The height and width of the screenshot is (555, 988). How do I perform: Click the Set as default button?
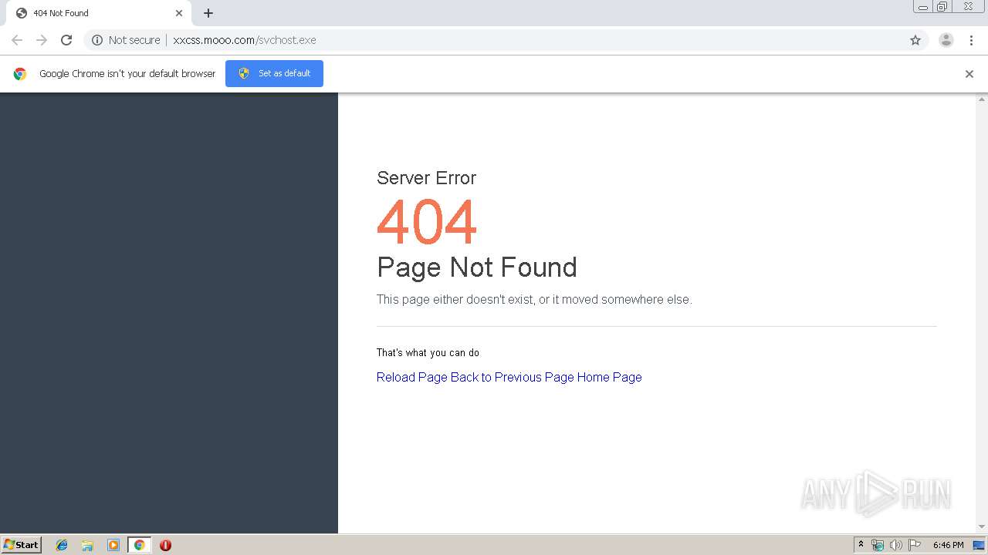pos(274,73)
